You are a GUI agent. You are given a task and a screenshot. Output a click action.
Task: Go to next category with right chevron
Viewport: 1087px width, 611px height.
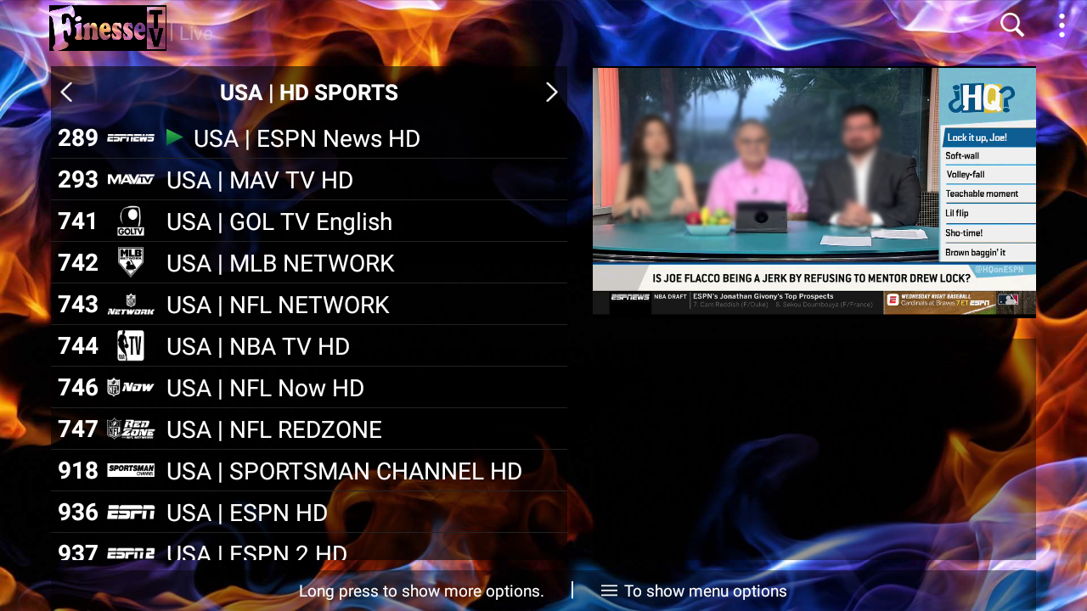(551, 92)
